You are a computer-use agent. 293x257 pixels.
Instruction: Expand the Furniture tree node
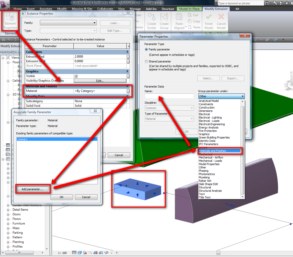click(8, 224)
